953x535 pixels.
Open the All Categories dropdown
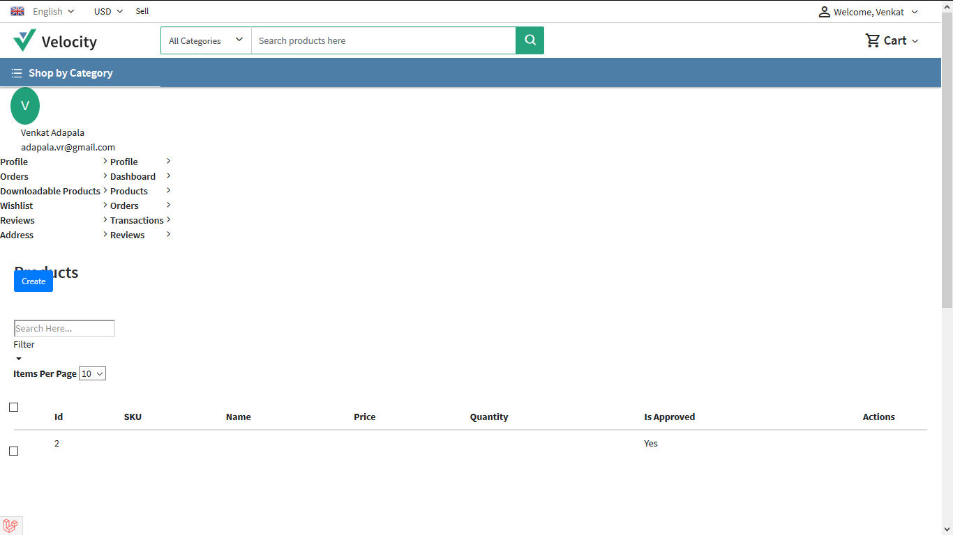click(x=206, y=40)
